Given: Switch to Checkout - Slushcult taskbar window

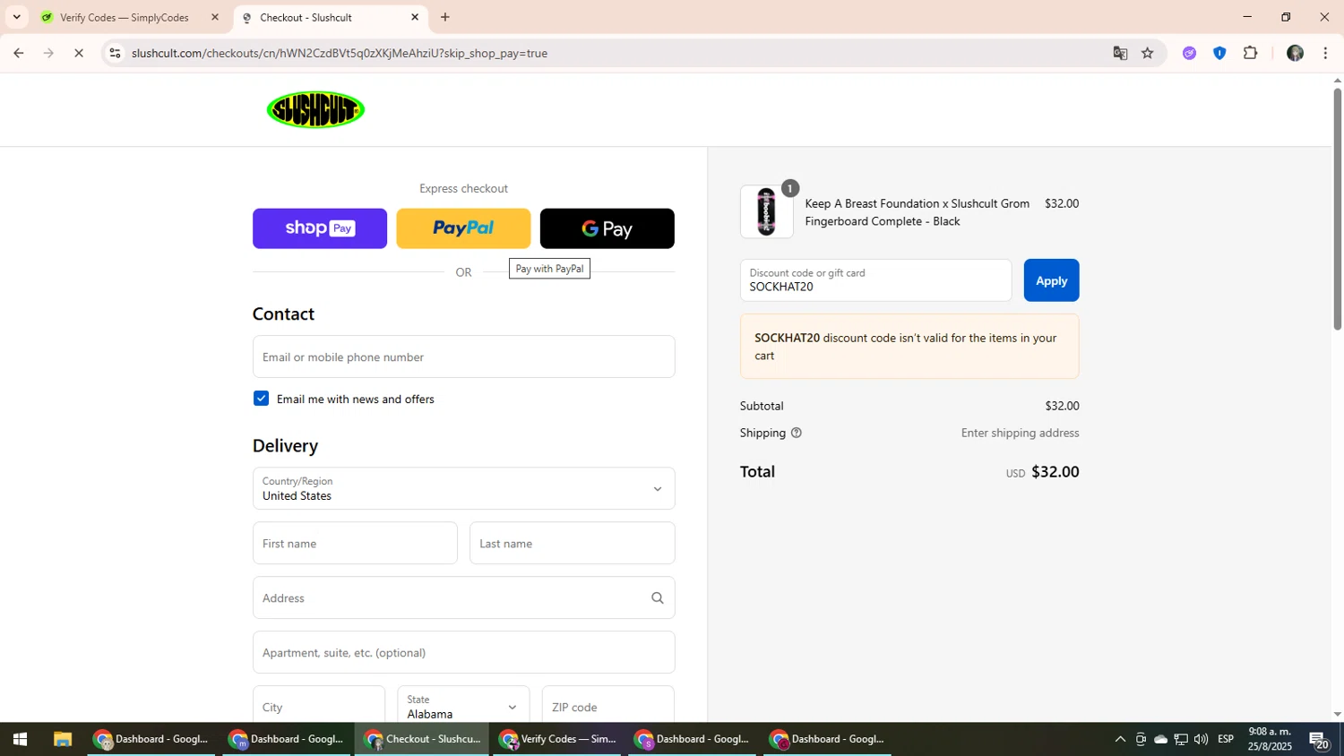Looking at the screenshot, I should click(x=422, y=739).
